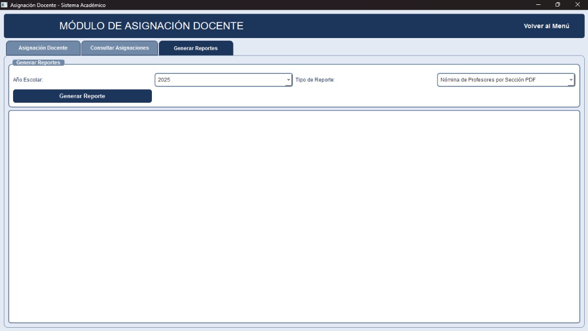Click the window title text in the title bar
The width and height of the screenshot is (588, 331).
(x=58, y=5)
